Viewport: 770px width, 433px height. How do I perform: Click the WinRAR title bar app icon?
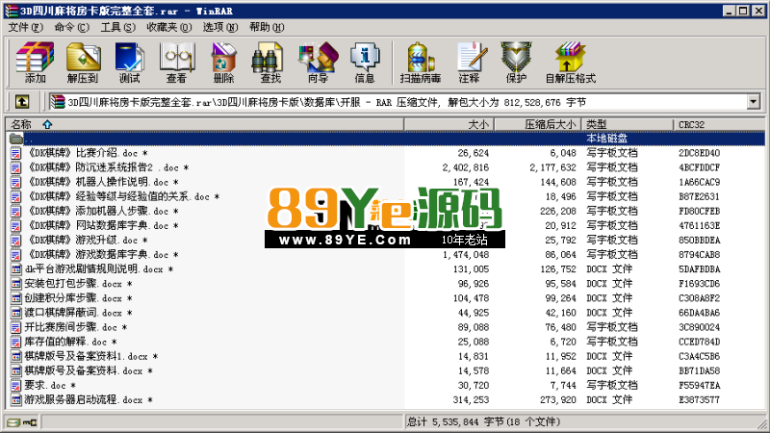coord(12,11)
